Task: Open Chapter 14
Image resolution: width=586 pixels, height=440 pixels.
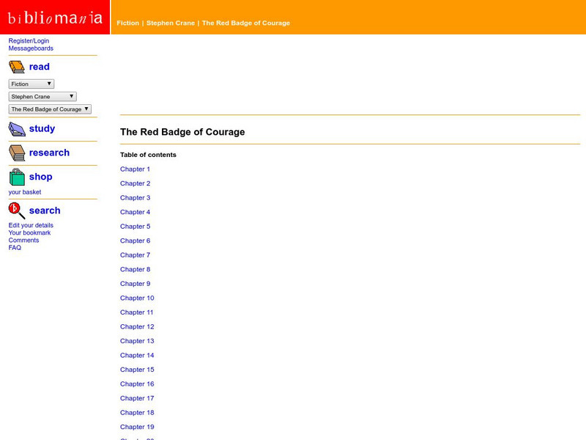Action: [x=137, y=355]
